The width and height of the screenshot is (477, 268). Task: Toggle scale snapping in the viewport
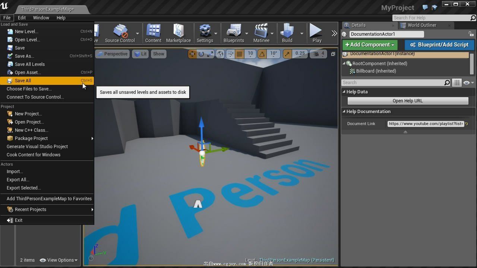[287, 54]
